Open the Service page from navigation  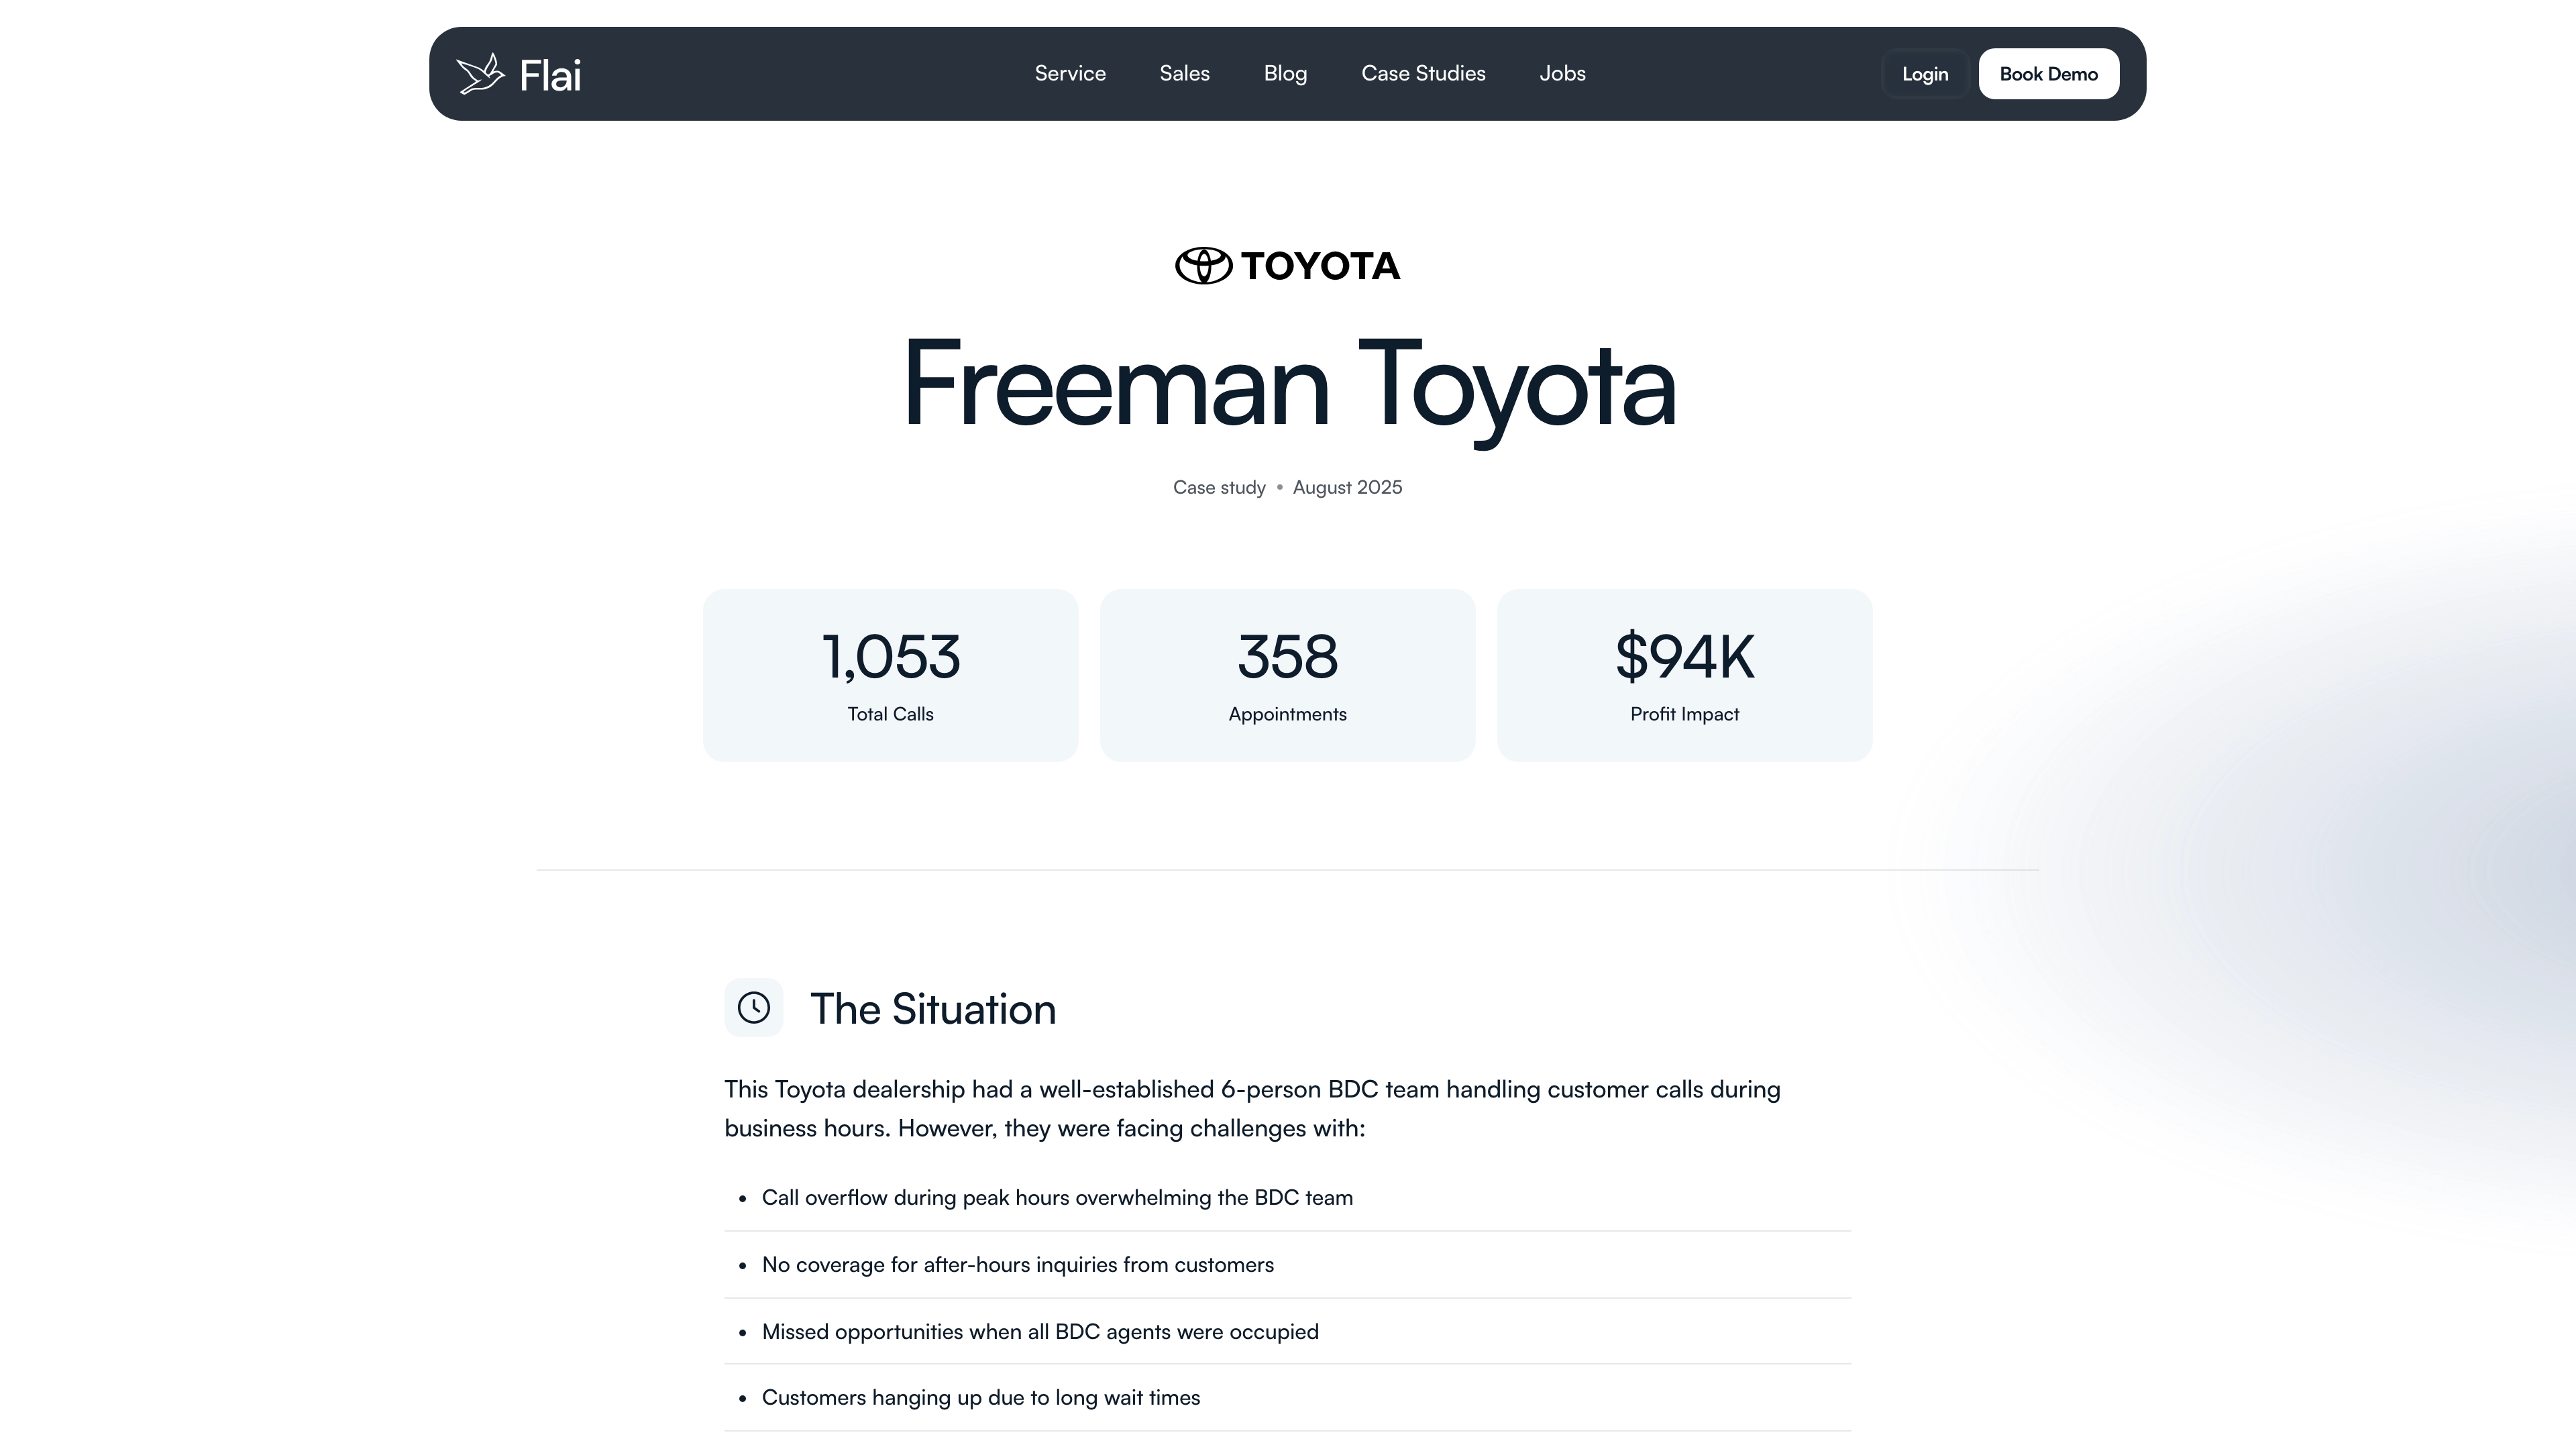click(x=1069, y=73)
